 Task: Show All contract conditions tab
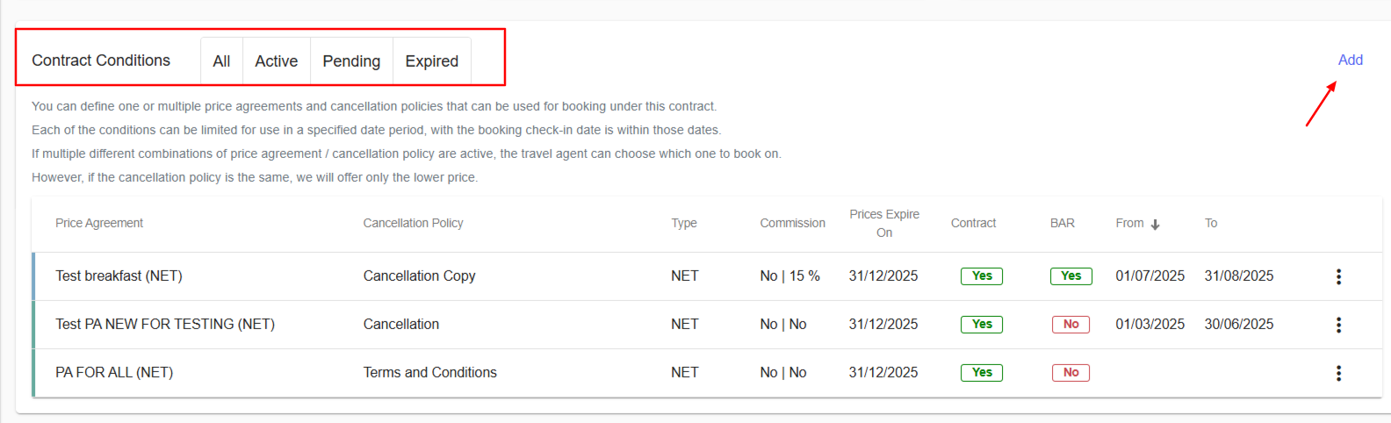[x=221, y=61]
